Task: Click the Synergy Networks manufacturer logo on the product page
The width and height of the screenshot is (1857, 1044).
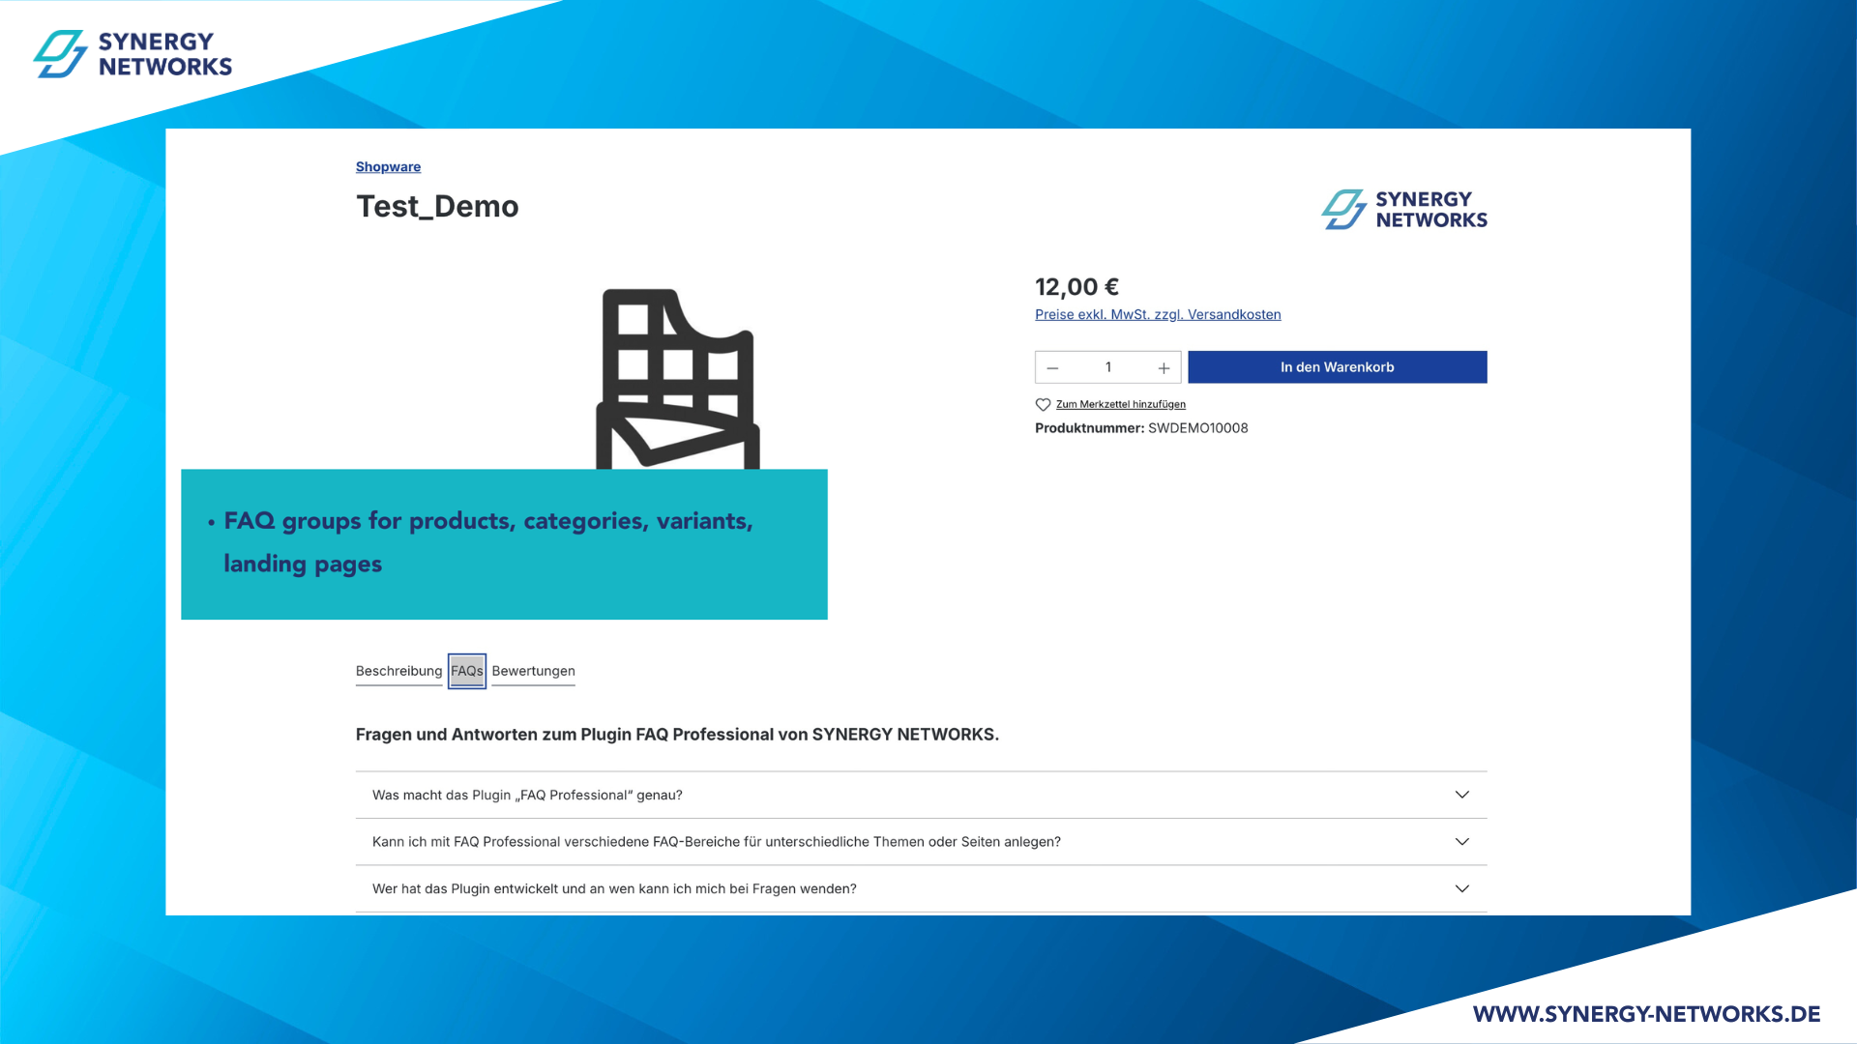Action: (1404, 209)
